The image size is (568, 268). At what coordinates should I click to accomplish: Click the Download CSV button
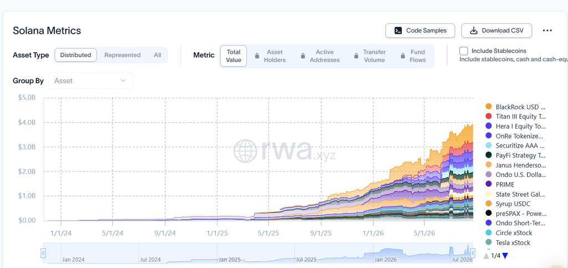[x=496, y=31]
